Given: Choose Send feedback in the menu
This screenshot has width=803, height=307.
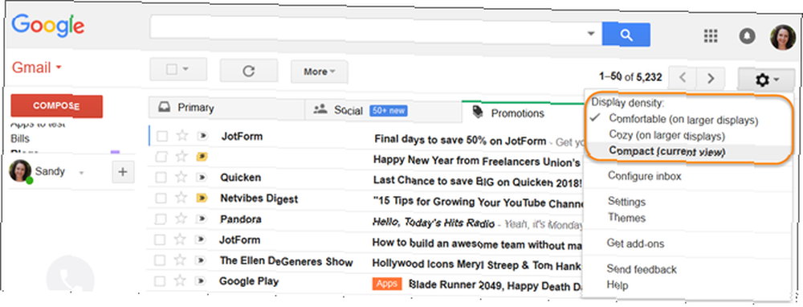Looking at the screenshot, I should (641, 269).
